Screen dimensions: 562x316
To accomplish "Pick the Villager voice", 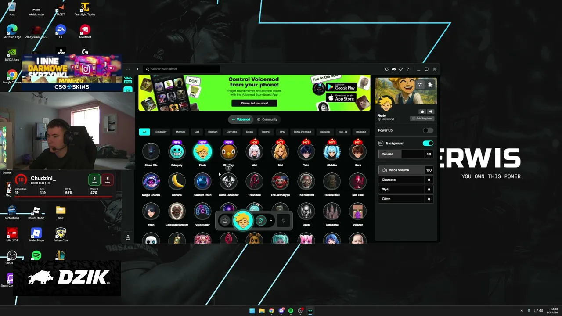I will point(358,212).
